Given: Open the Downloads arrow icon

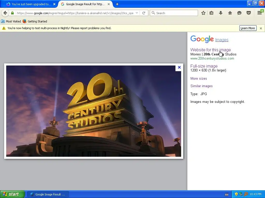Looking at the screenshot, I should (x=220, y=13).
